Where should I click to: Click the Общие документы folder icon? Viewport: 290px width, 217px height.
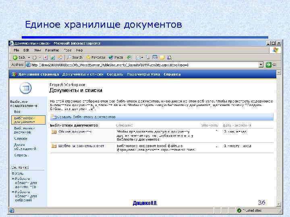[54, 132]
